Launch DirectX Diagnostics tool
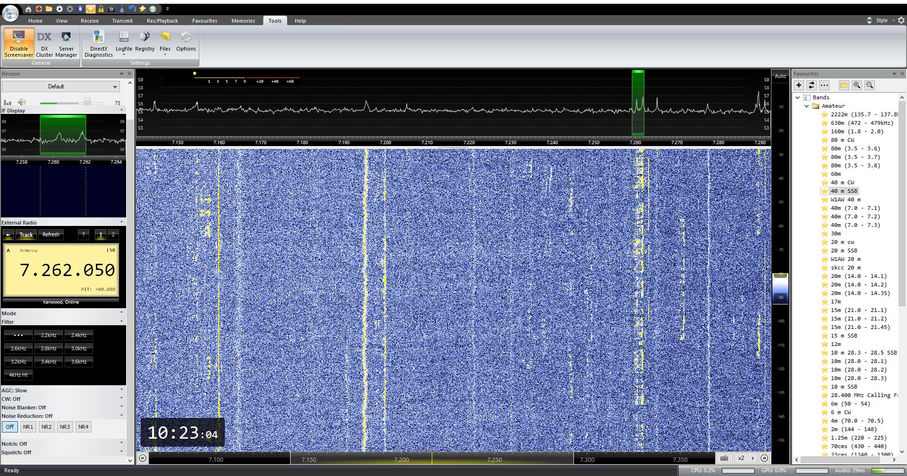This screenshot has height=476, width=907. click(x=98, y=43)
